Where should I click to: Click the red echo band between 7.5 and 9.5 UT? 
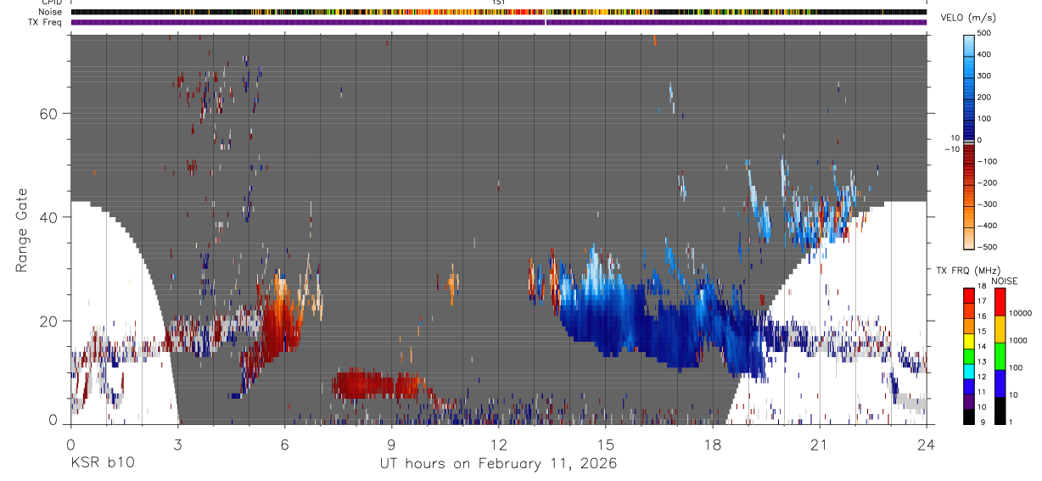[377, 384]
